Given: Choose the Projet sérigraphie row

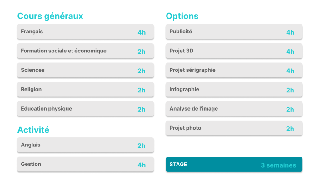Looking at the screenshot, I should coord(234,70).
